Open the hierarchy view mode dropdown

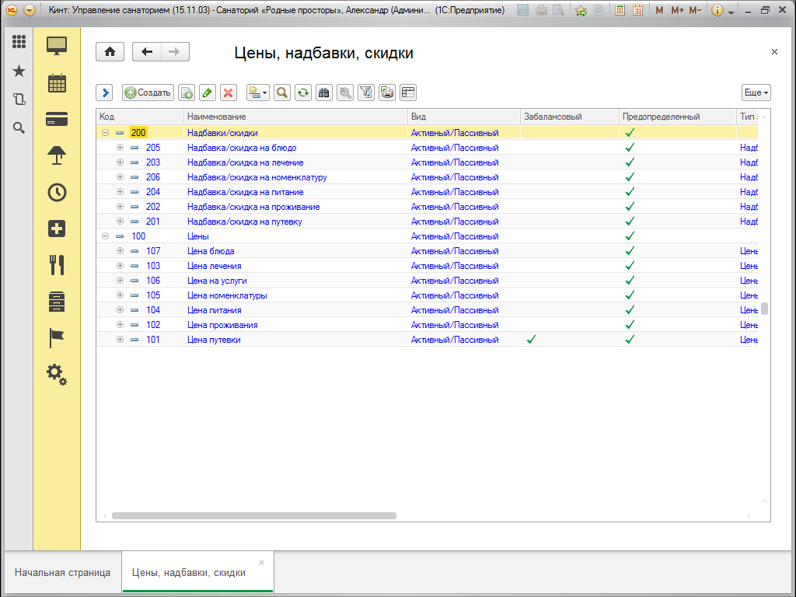(x=257, y=93)
